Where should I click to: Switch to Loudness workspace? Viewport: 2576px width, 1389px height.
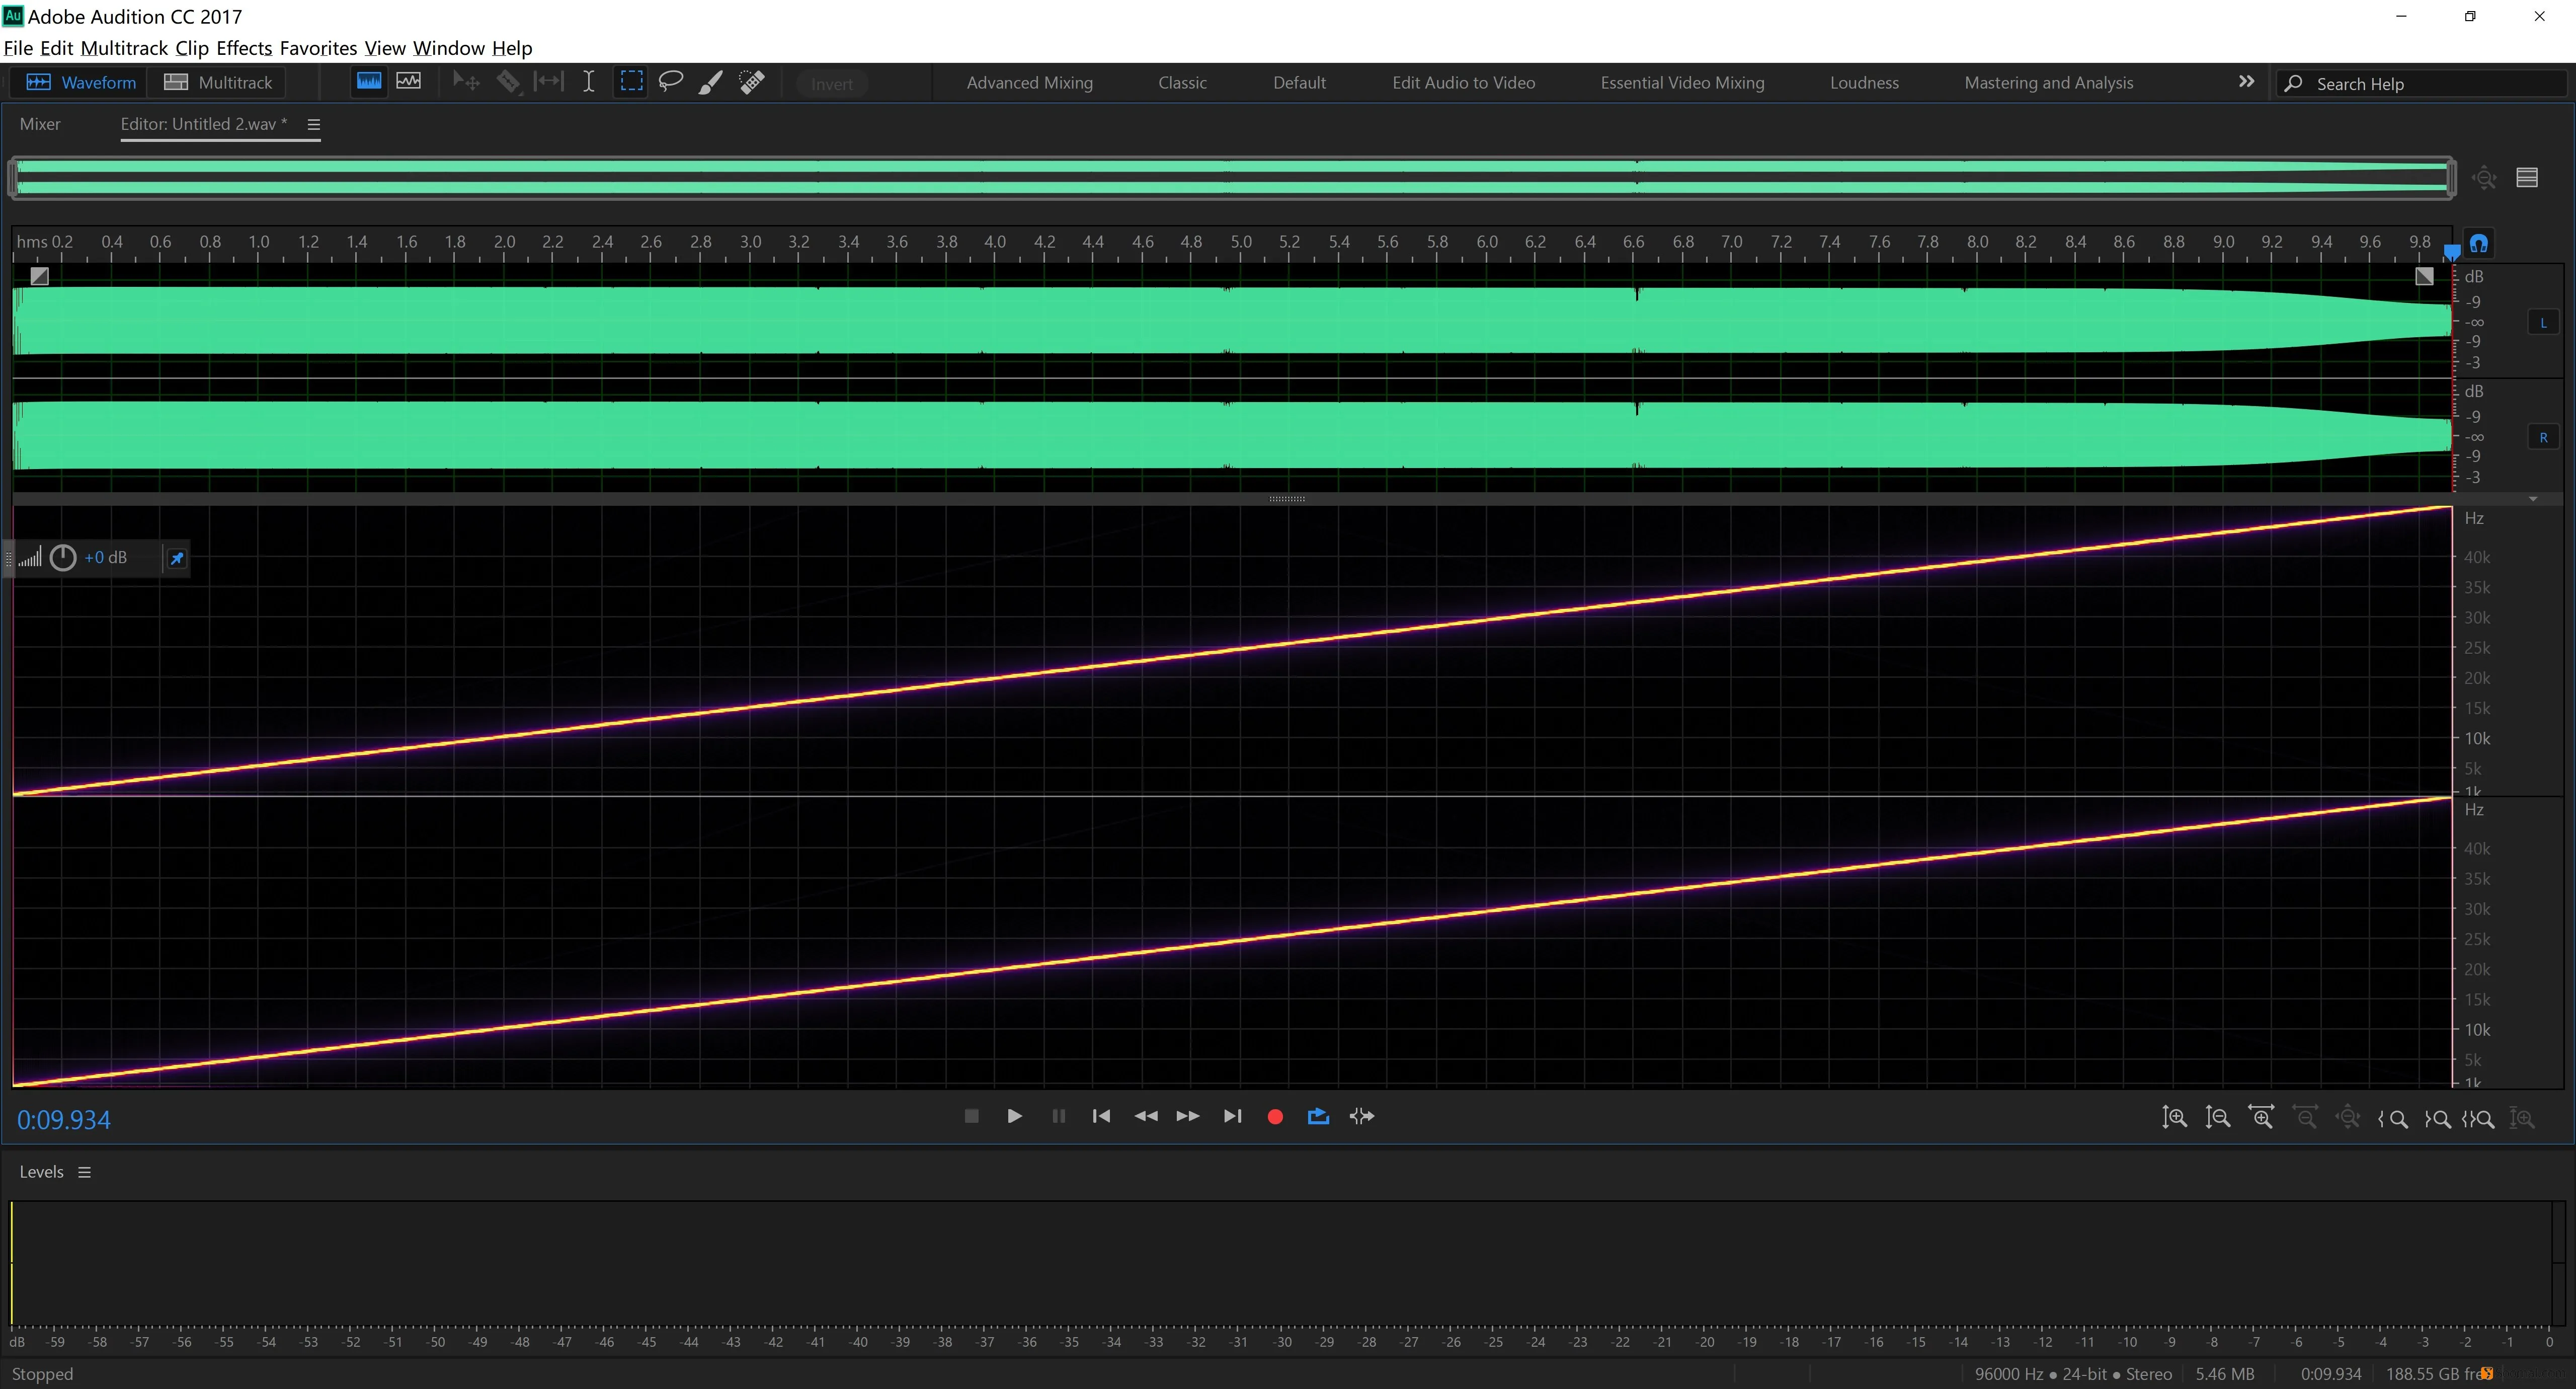1864,83
